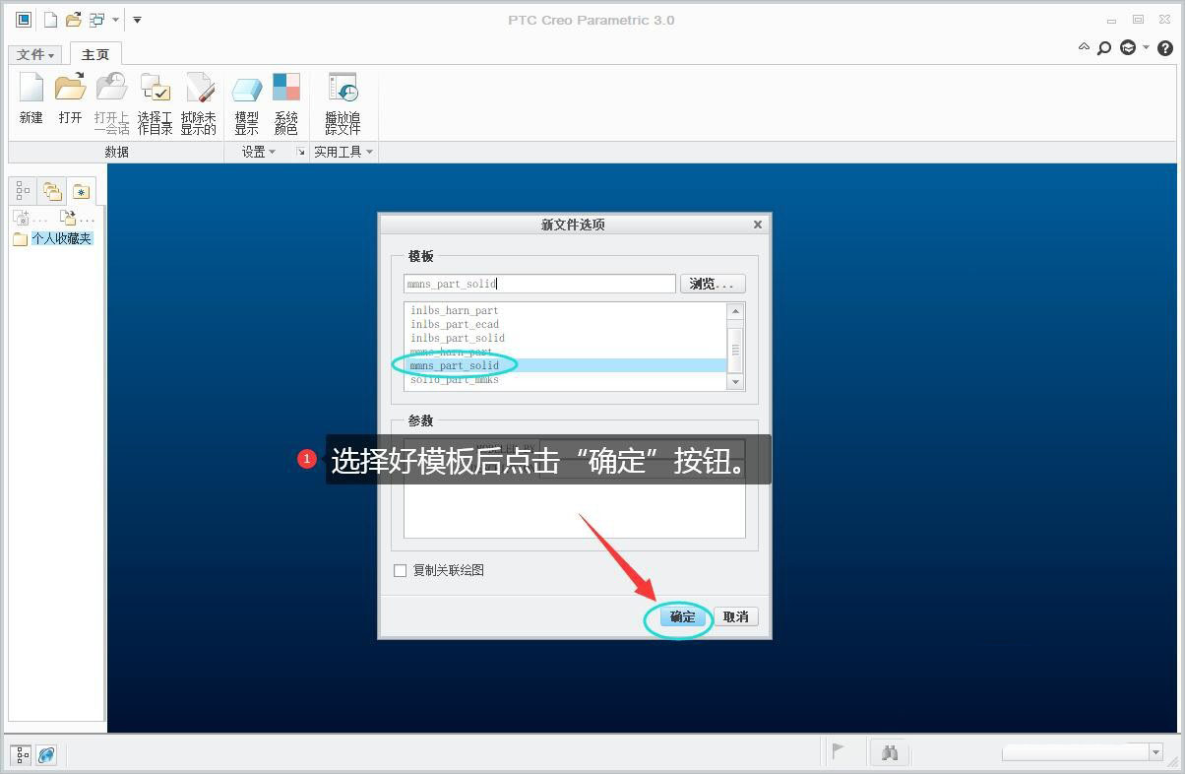Show the folder browser navigator tab

(51, 191)
